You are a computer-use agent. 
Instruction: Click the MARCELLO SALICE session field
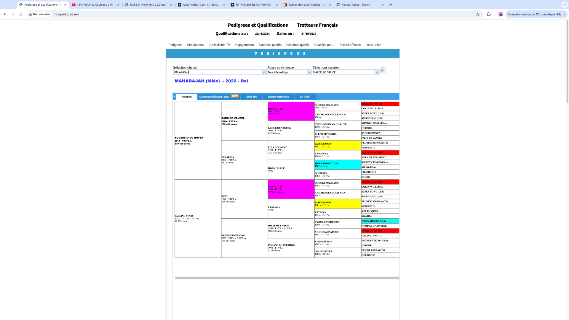[x=343, y=72]
